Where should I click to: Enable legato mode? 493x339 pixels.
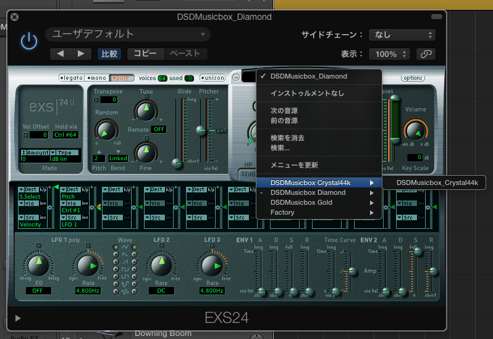72,78
